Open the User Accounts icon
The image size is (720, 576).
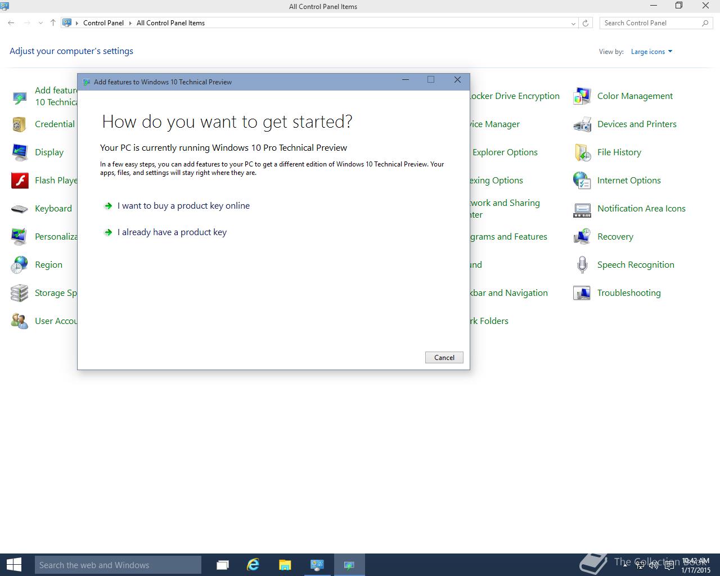pos(19,321)
